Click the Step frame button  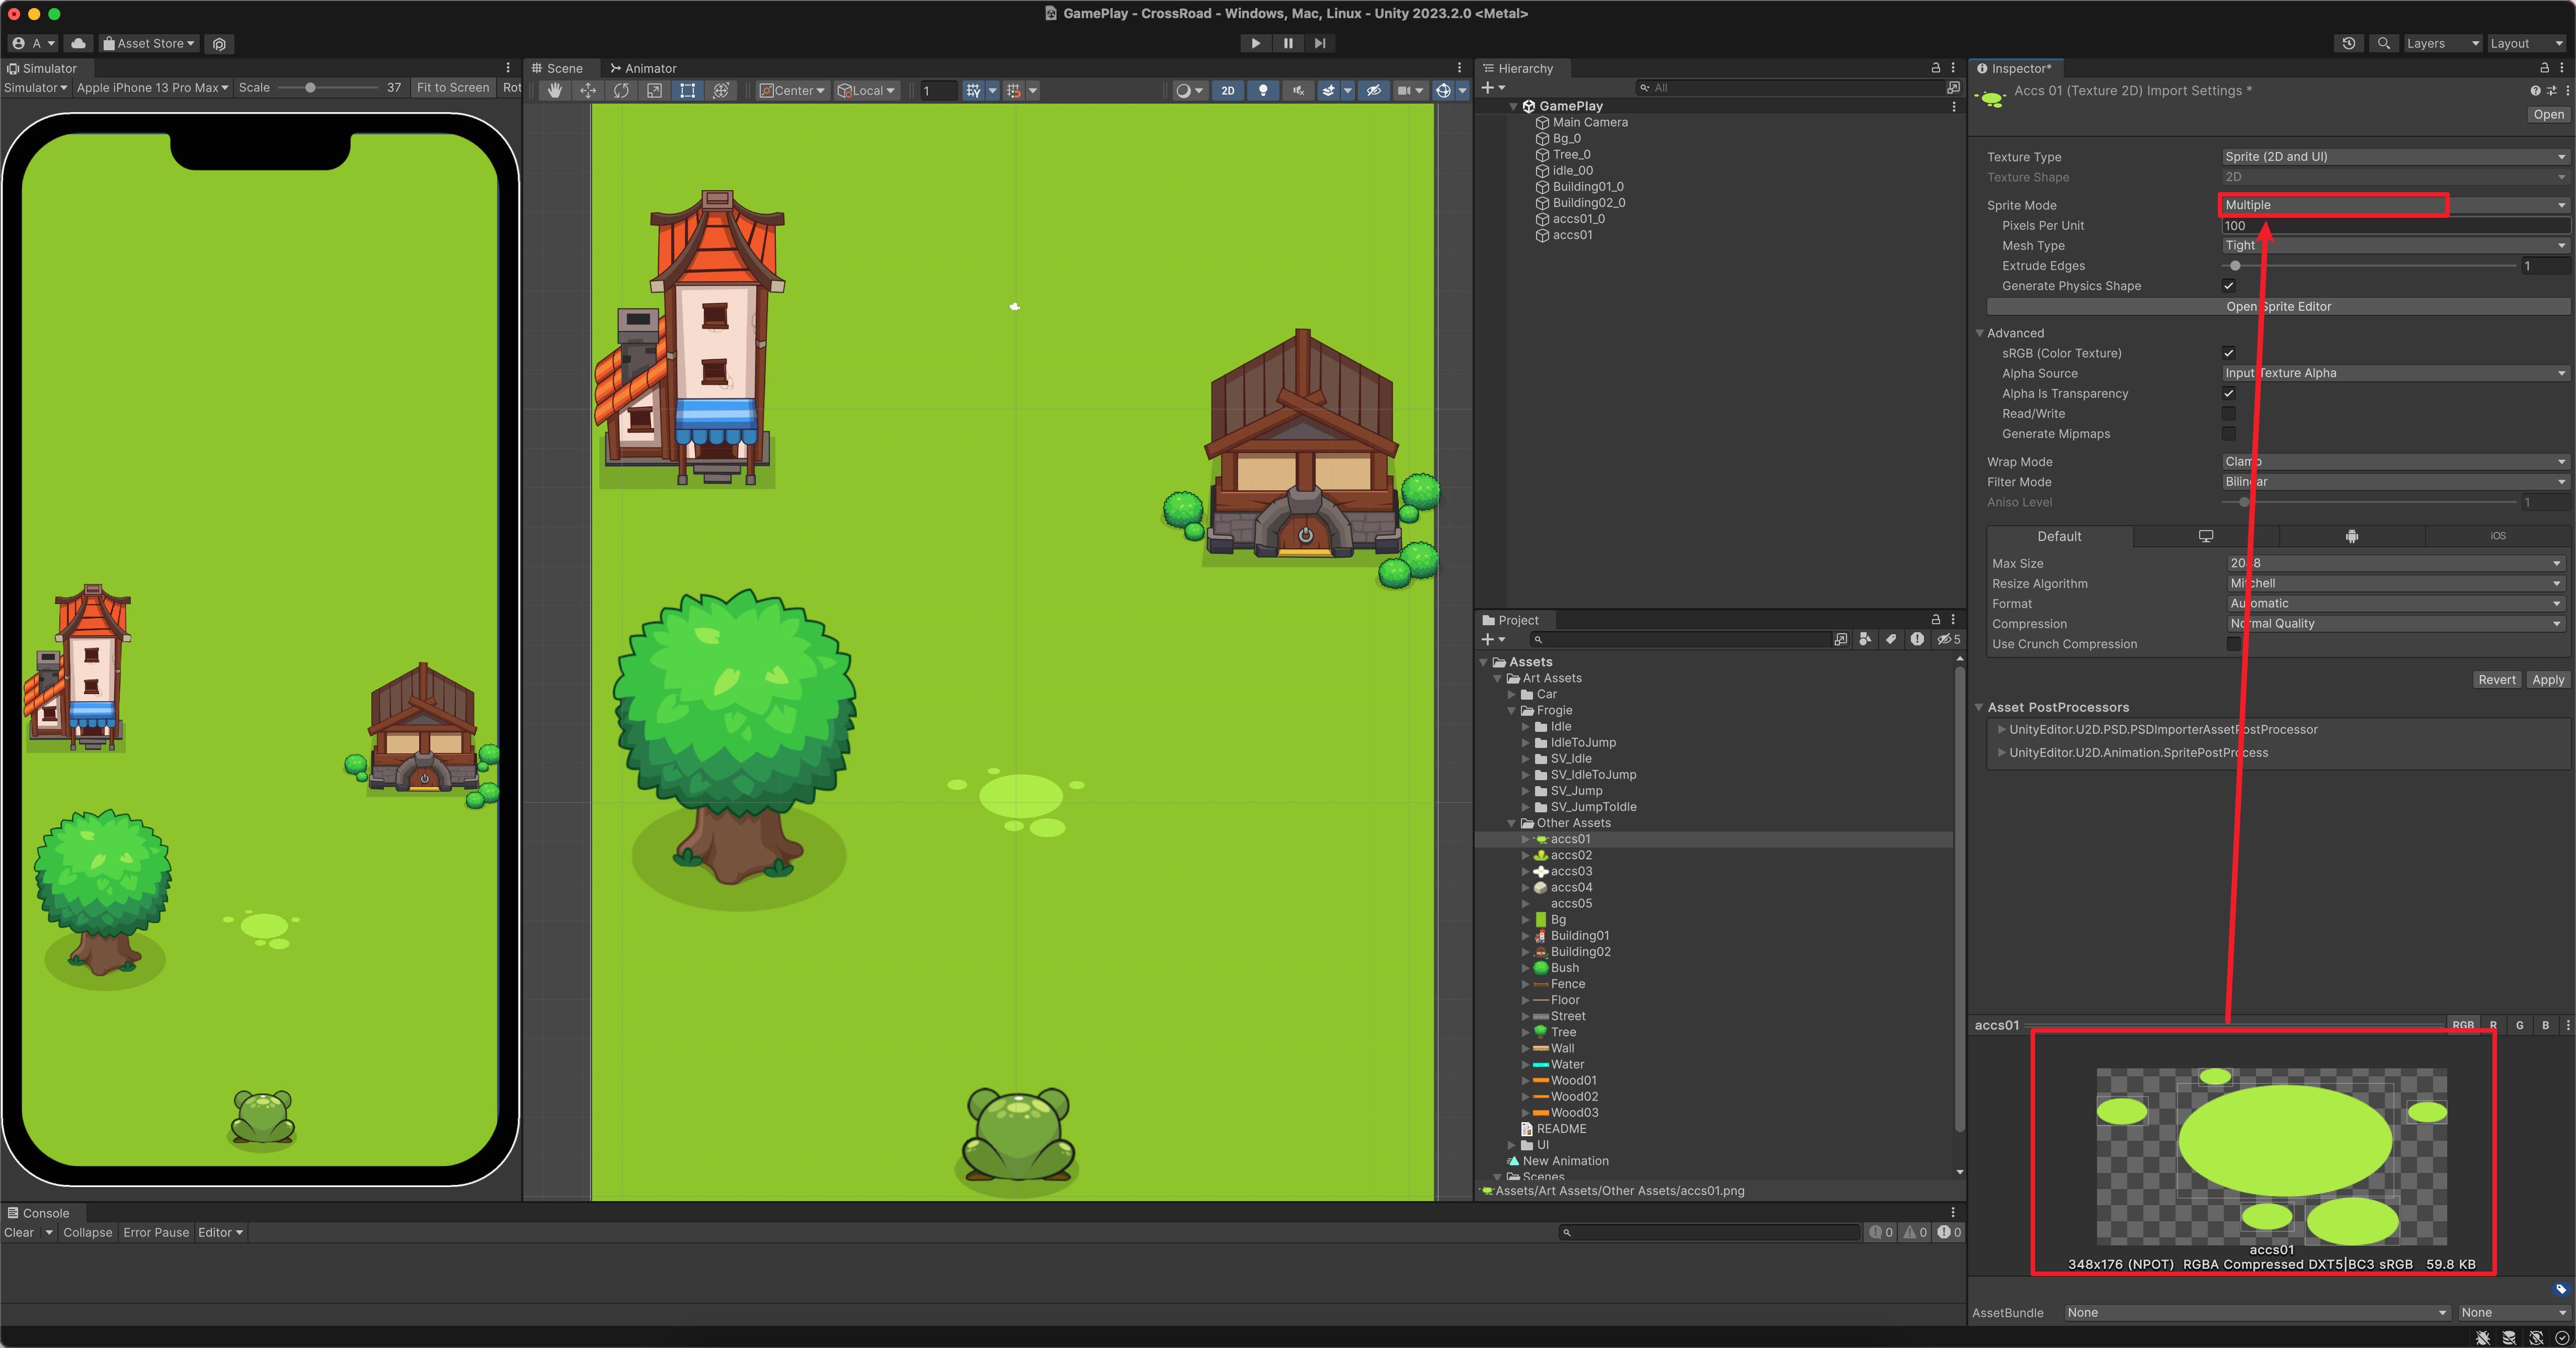point(1320,43)
